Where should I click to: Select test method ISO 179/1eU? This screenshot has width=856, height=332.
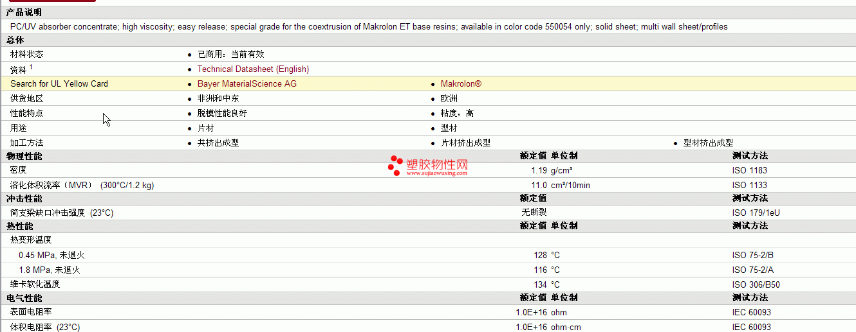[x=756, y=213]
